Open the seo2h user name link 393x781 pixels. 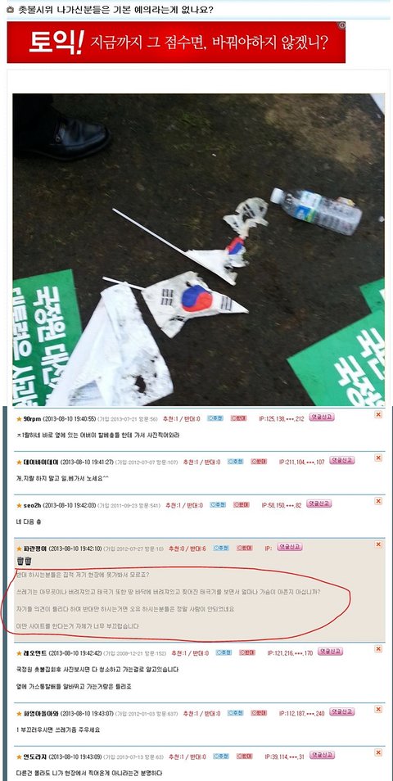coord(32,505)
